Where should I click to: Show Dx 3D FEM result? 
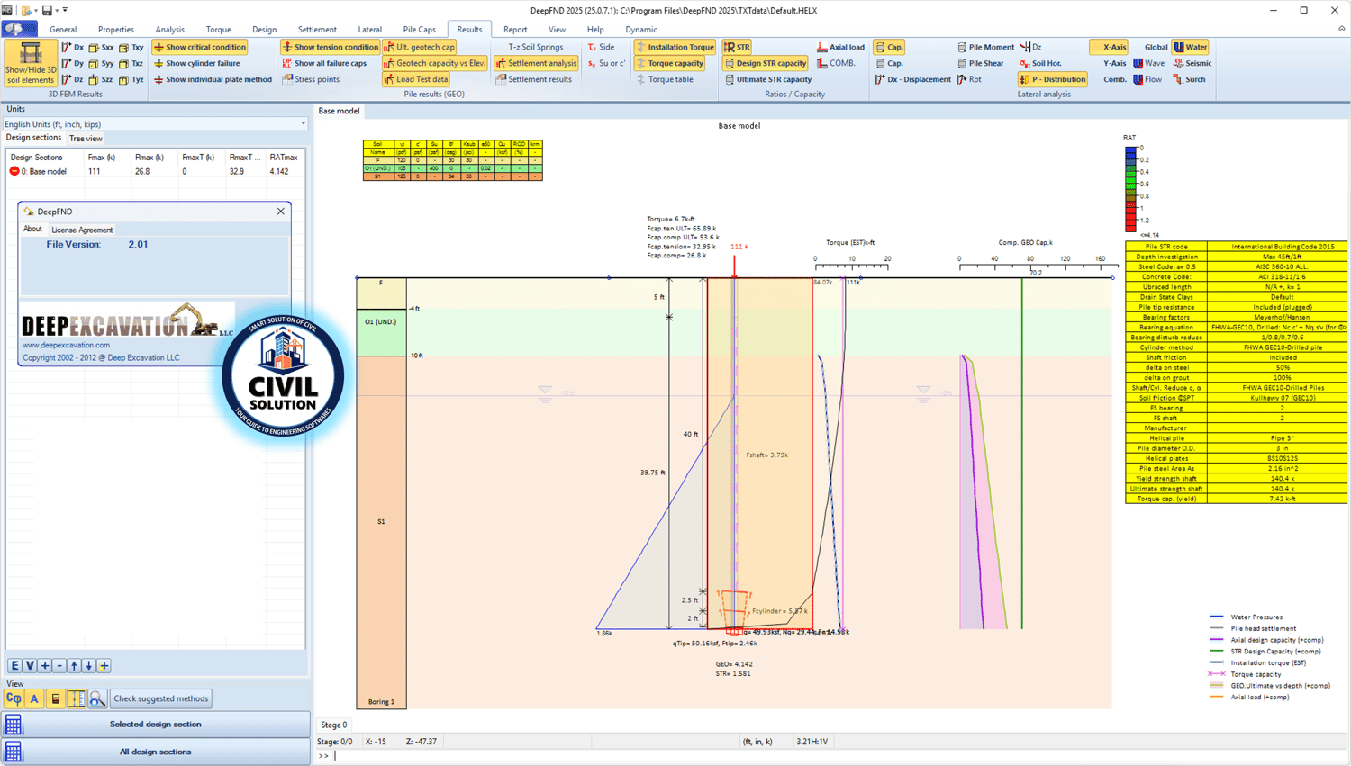pyautogui.click(x=72, y=47)
